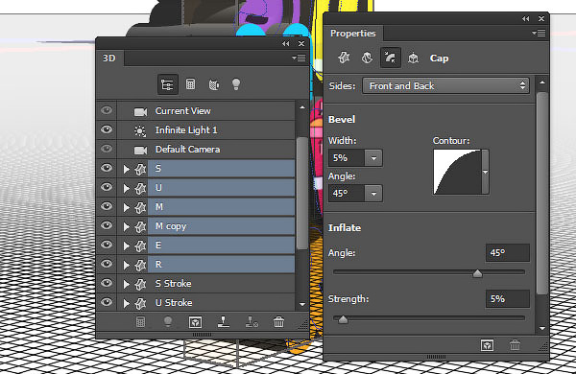Expand the M mesh item
576x374 pixels.
(127, 207)
